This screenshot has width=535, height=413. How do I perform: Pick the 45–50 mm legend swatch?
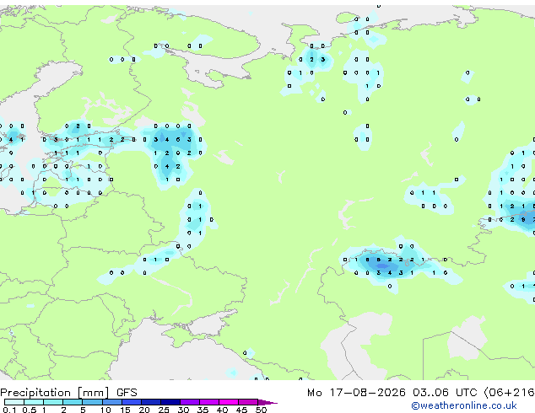[x=248, y=402]
